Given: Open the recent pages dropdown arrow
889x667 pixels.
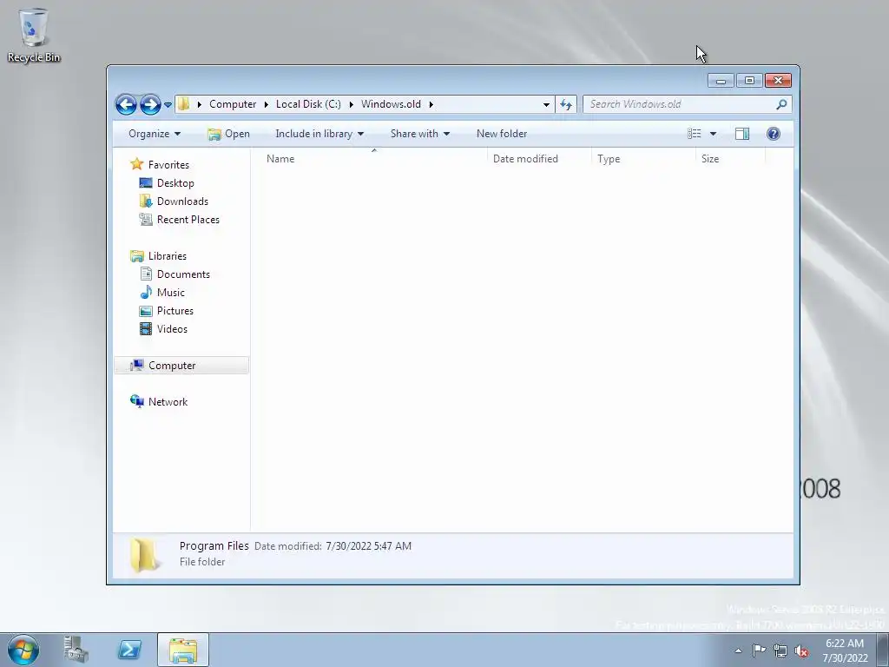Looking at the screenshot, I should (168, 104).
